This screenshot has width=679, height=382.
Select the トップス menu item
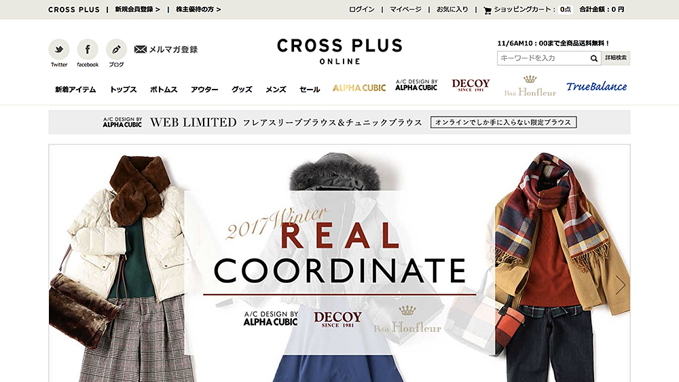click(123, 90)
